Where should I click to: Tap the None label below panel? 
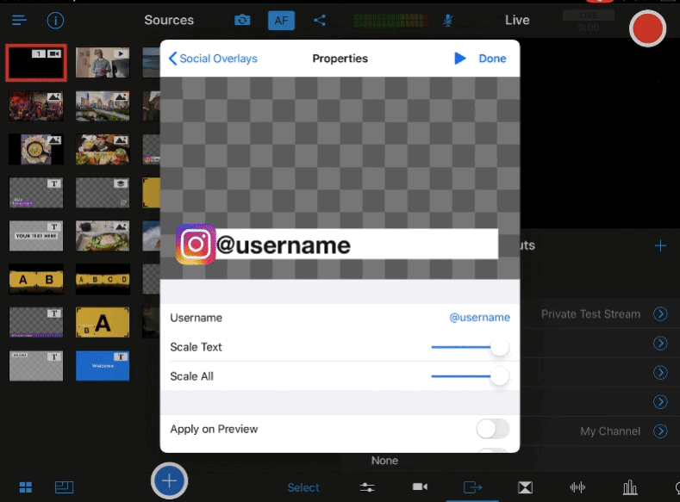[384, 461]
